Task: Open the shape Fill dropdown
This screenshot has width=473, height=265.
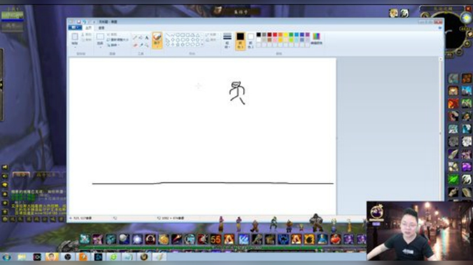Action: click(211, 40)
